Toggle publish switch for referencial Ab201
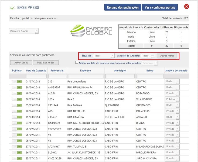Screen dimensions: 198x162 point(16,93)
